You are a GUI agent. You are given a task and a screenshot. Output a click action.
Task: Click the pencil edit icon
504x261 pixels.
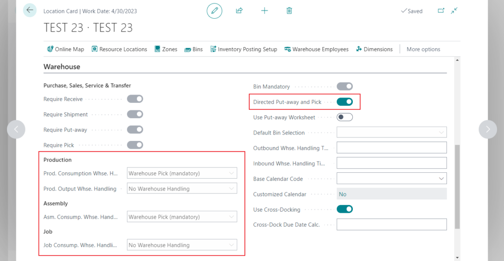click(215, 11)
